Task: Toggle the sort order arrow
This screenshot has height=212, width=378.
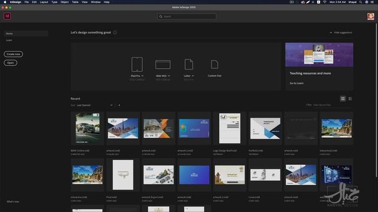Action: 119,105
